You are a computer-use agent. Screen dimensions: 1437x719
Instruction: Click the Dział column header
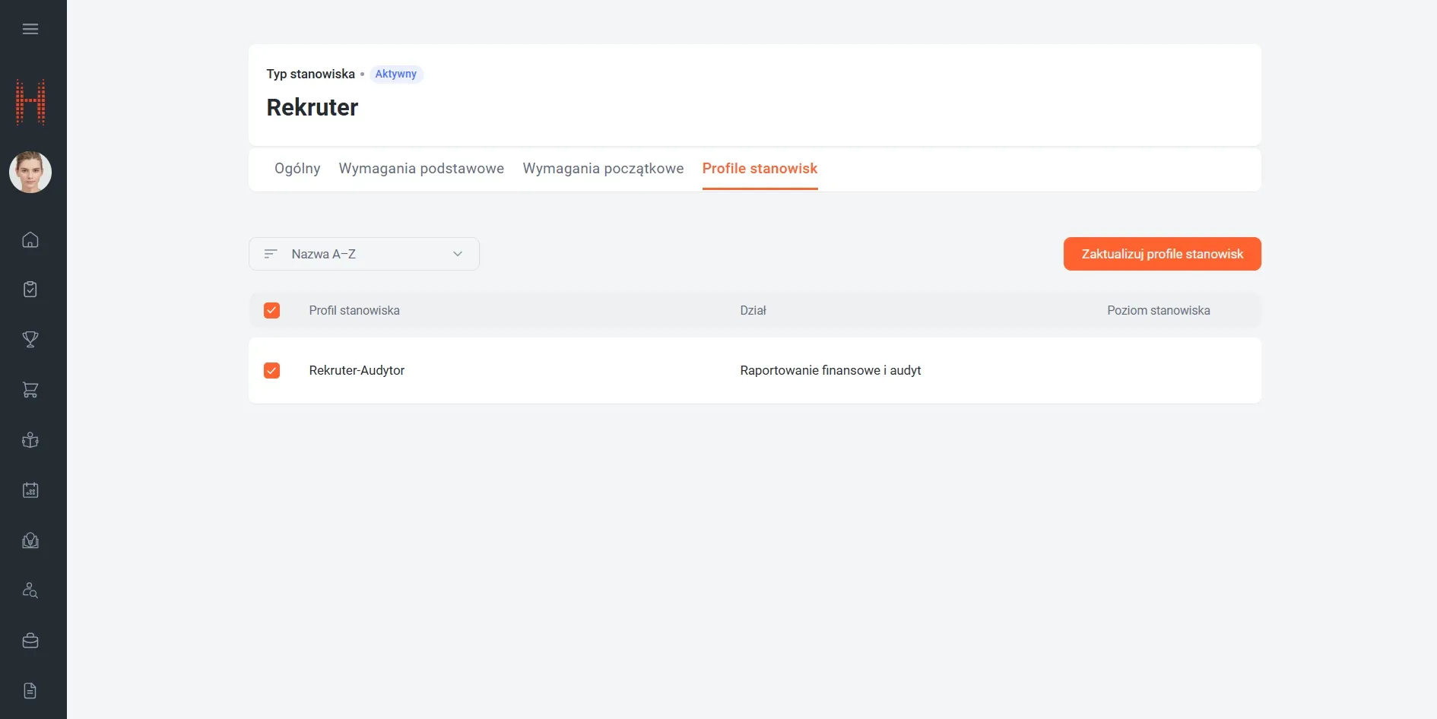coord(753,310)
